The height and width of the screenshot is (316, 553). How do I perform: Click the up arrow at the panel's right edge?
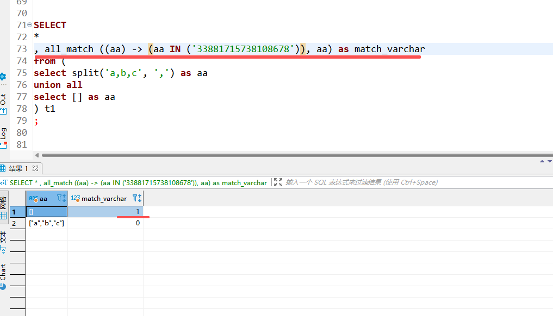click(x=542, y=161)
